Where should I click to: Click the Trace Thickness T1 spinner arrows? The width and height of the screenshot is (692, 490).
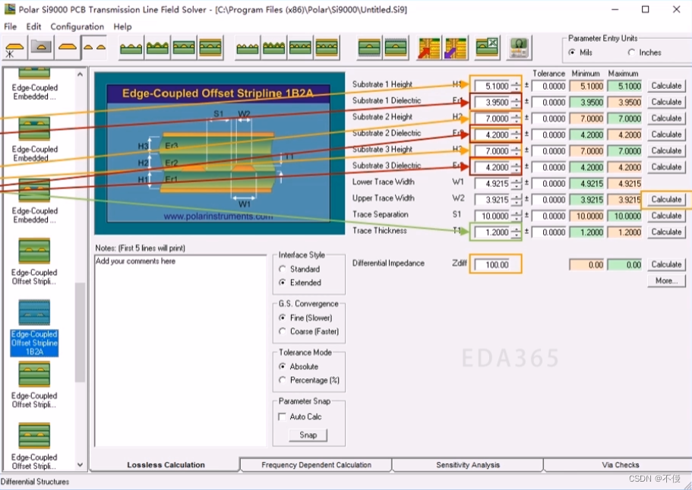tap(516, 232)
